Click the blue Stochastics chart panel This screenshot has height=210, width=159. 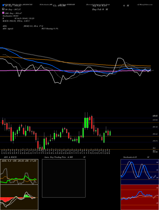[140, 172]
